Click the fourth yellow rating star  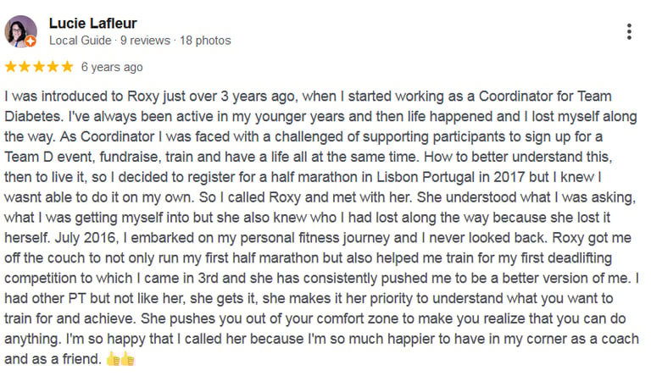tap(53, 67)
